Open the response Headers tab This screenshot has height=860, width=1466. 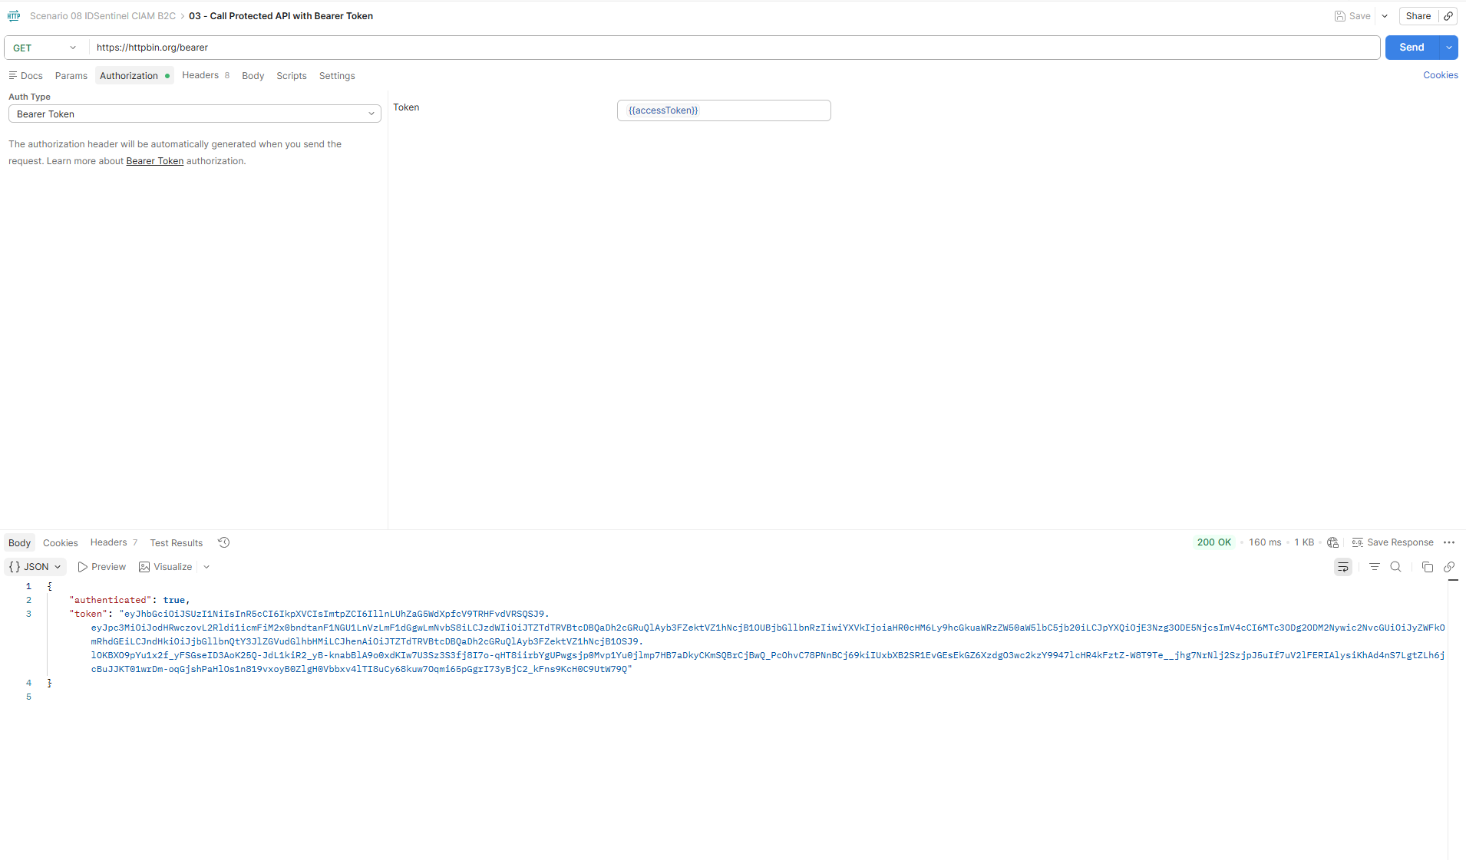[114, 542]
